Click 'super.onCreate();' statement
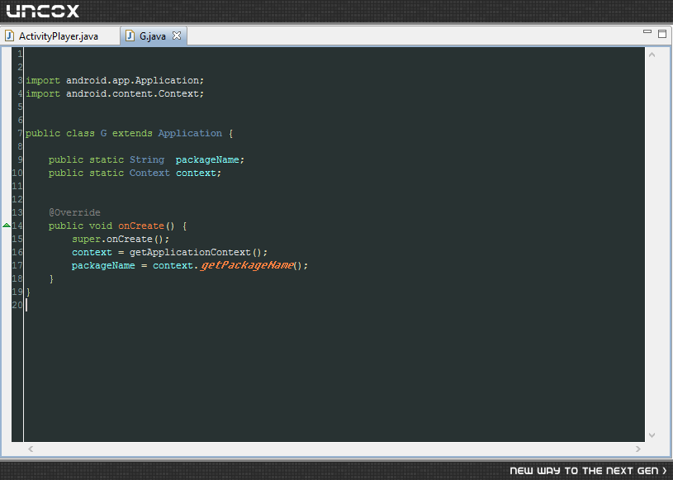Screen dimensions: 673x480 [x=121, y=239]
